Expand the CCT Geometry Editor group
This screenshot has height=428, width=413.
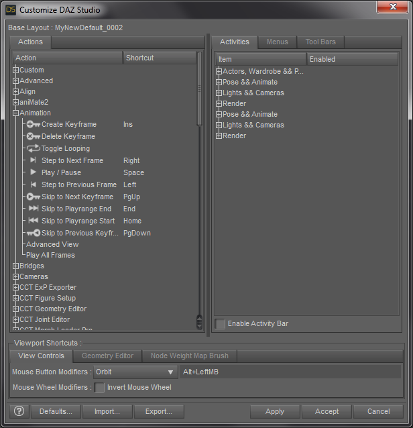click(x=15, y=309)
